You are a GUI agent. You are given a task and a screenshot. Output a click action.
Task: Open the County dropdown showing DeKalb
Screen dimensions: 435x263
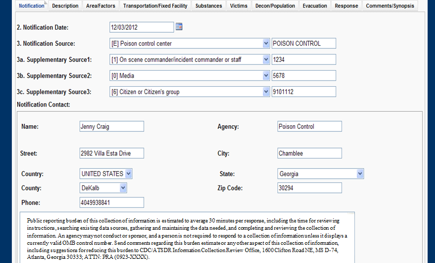pos(123,188)
